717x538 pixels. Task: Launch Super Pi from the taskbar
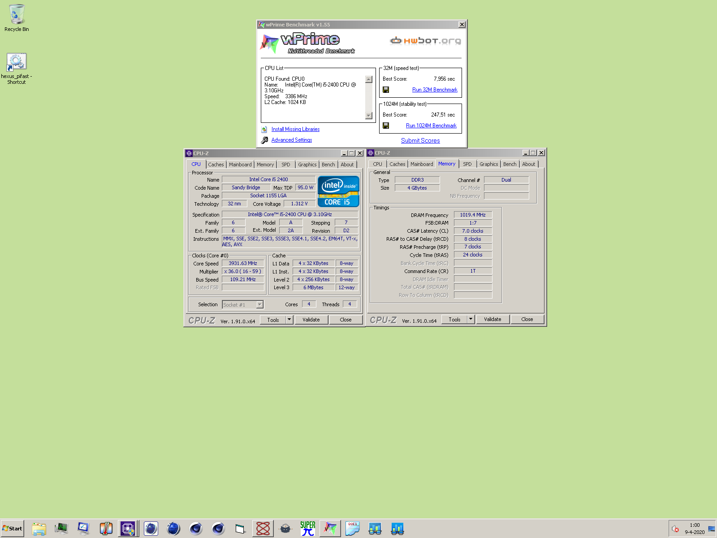coord(308,529)
